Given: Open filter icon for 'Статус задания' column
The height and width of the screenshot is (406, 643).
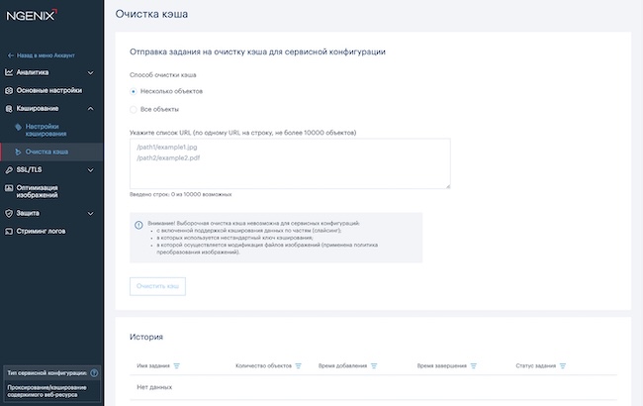Looking at the screenshot, I should coord(563,365).
